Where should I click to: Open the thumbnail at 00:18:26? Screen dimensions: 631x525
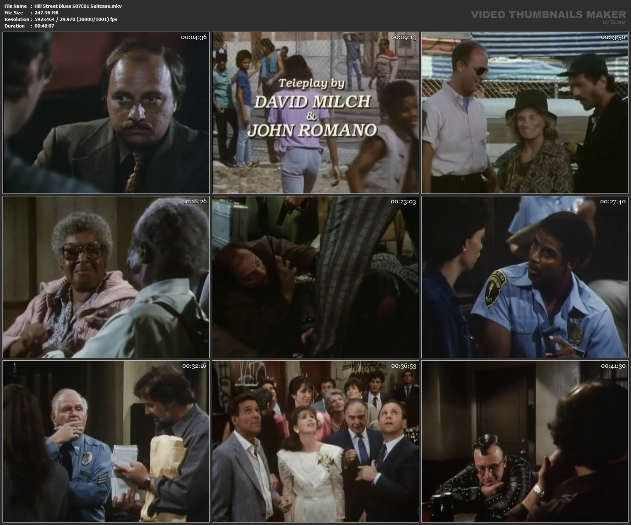click(x=106, y=277)
